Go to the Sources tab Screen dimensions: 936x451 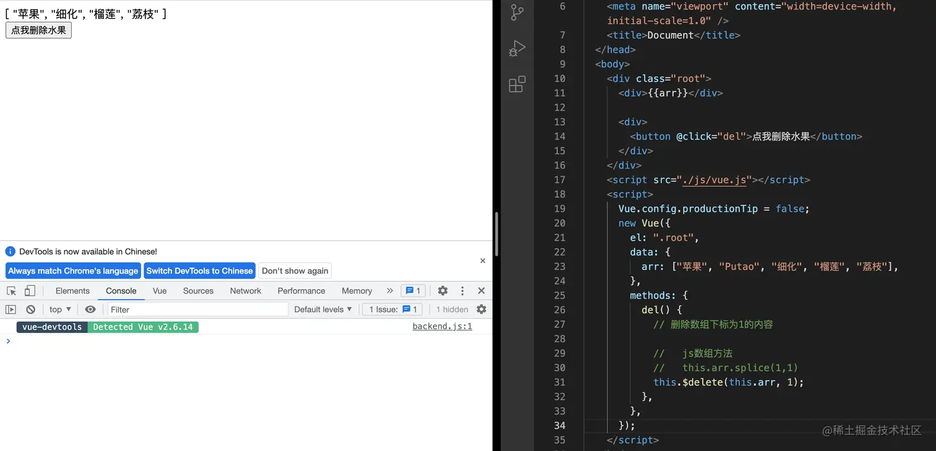tap(198, 291)
